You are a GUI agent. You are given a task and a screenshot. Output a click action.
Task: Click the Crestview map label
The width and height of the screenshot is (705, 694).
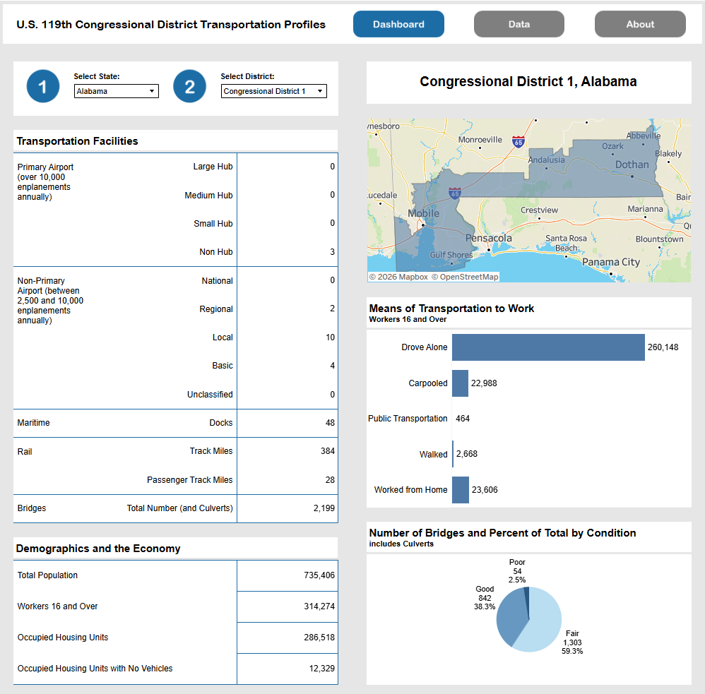tap(539, 210)
